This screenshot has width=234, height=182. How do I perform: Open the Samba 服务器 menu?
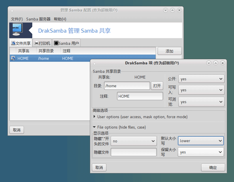(x=38, y=19)
